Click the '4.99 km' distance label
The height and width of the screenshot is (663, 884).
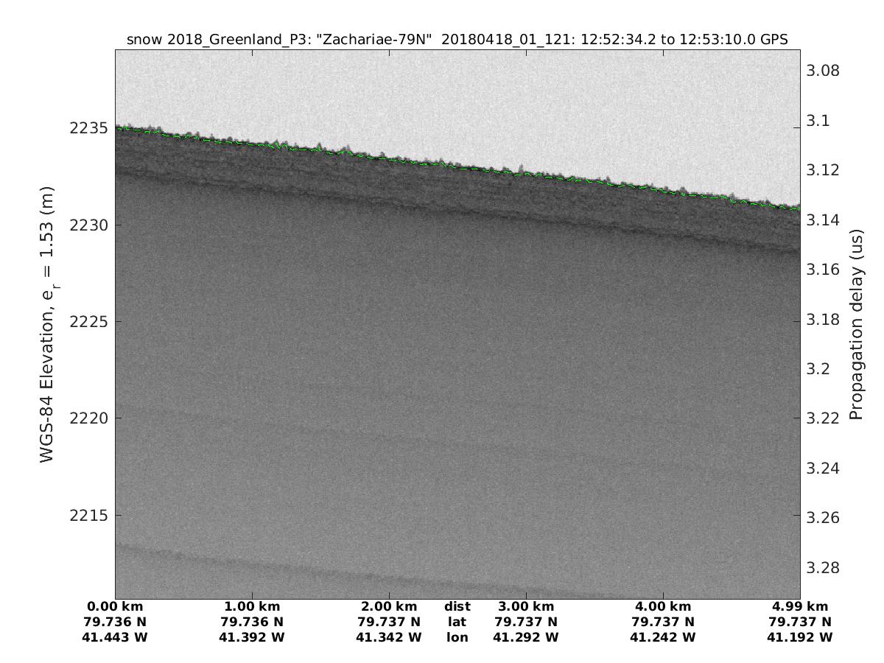pyautogui.click(x=799, y=607)
